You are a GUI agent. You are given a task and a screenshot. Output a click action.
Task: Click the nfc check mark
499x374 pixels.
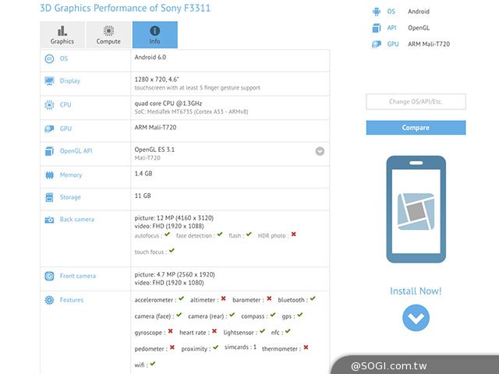coord(288,331)
